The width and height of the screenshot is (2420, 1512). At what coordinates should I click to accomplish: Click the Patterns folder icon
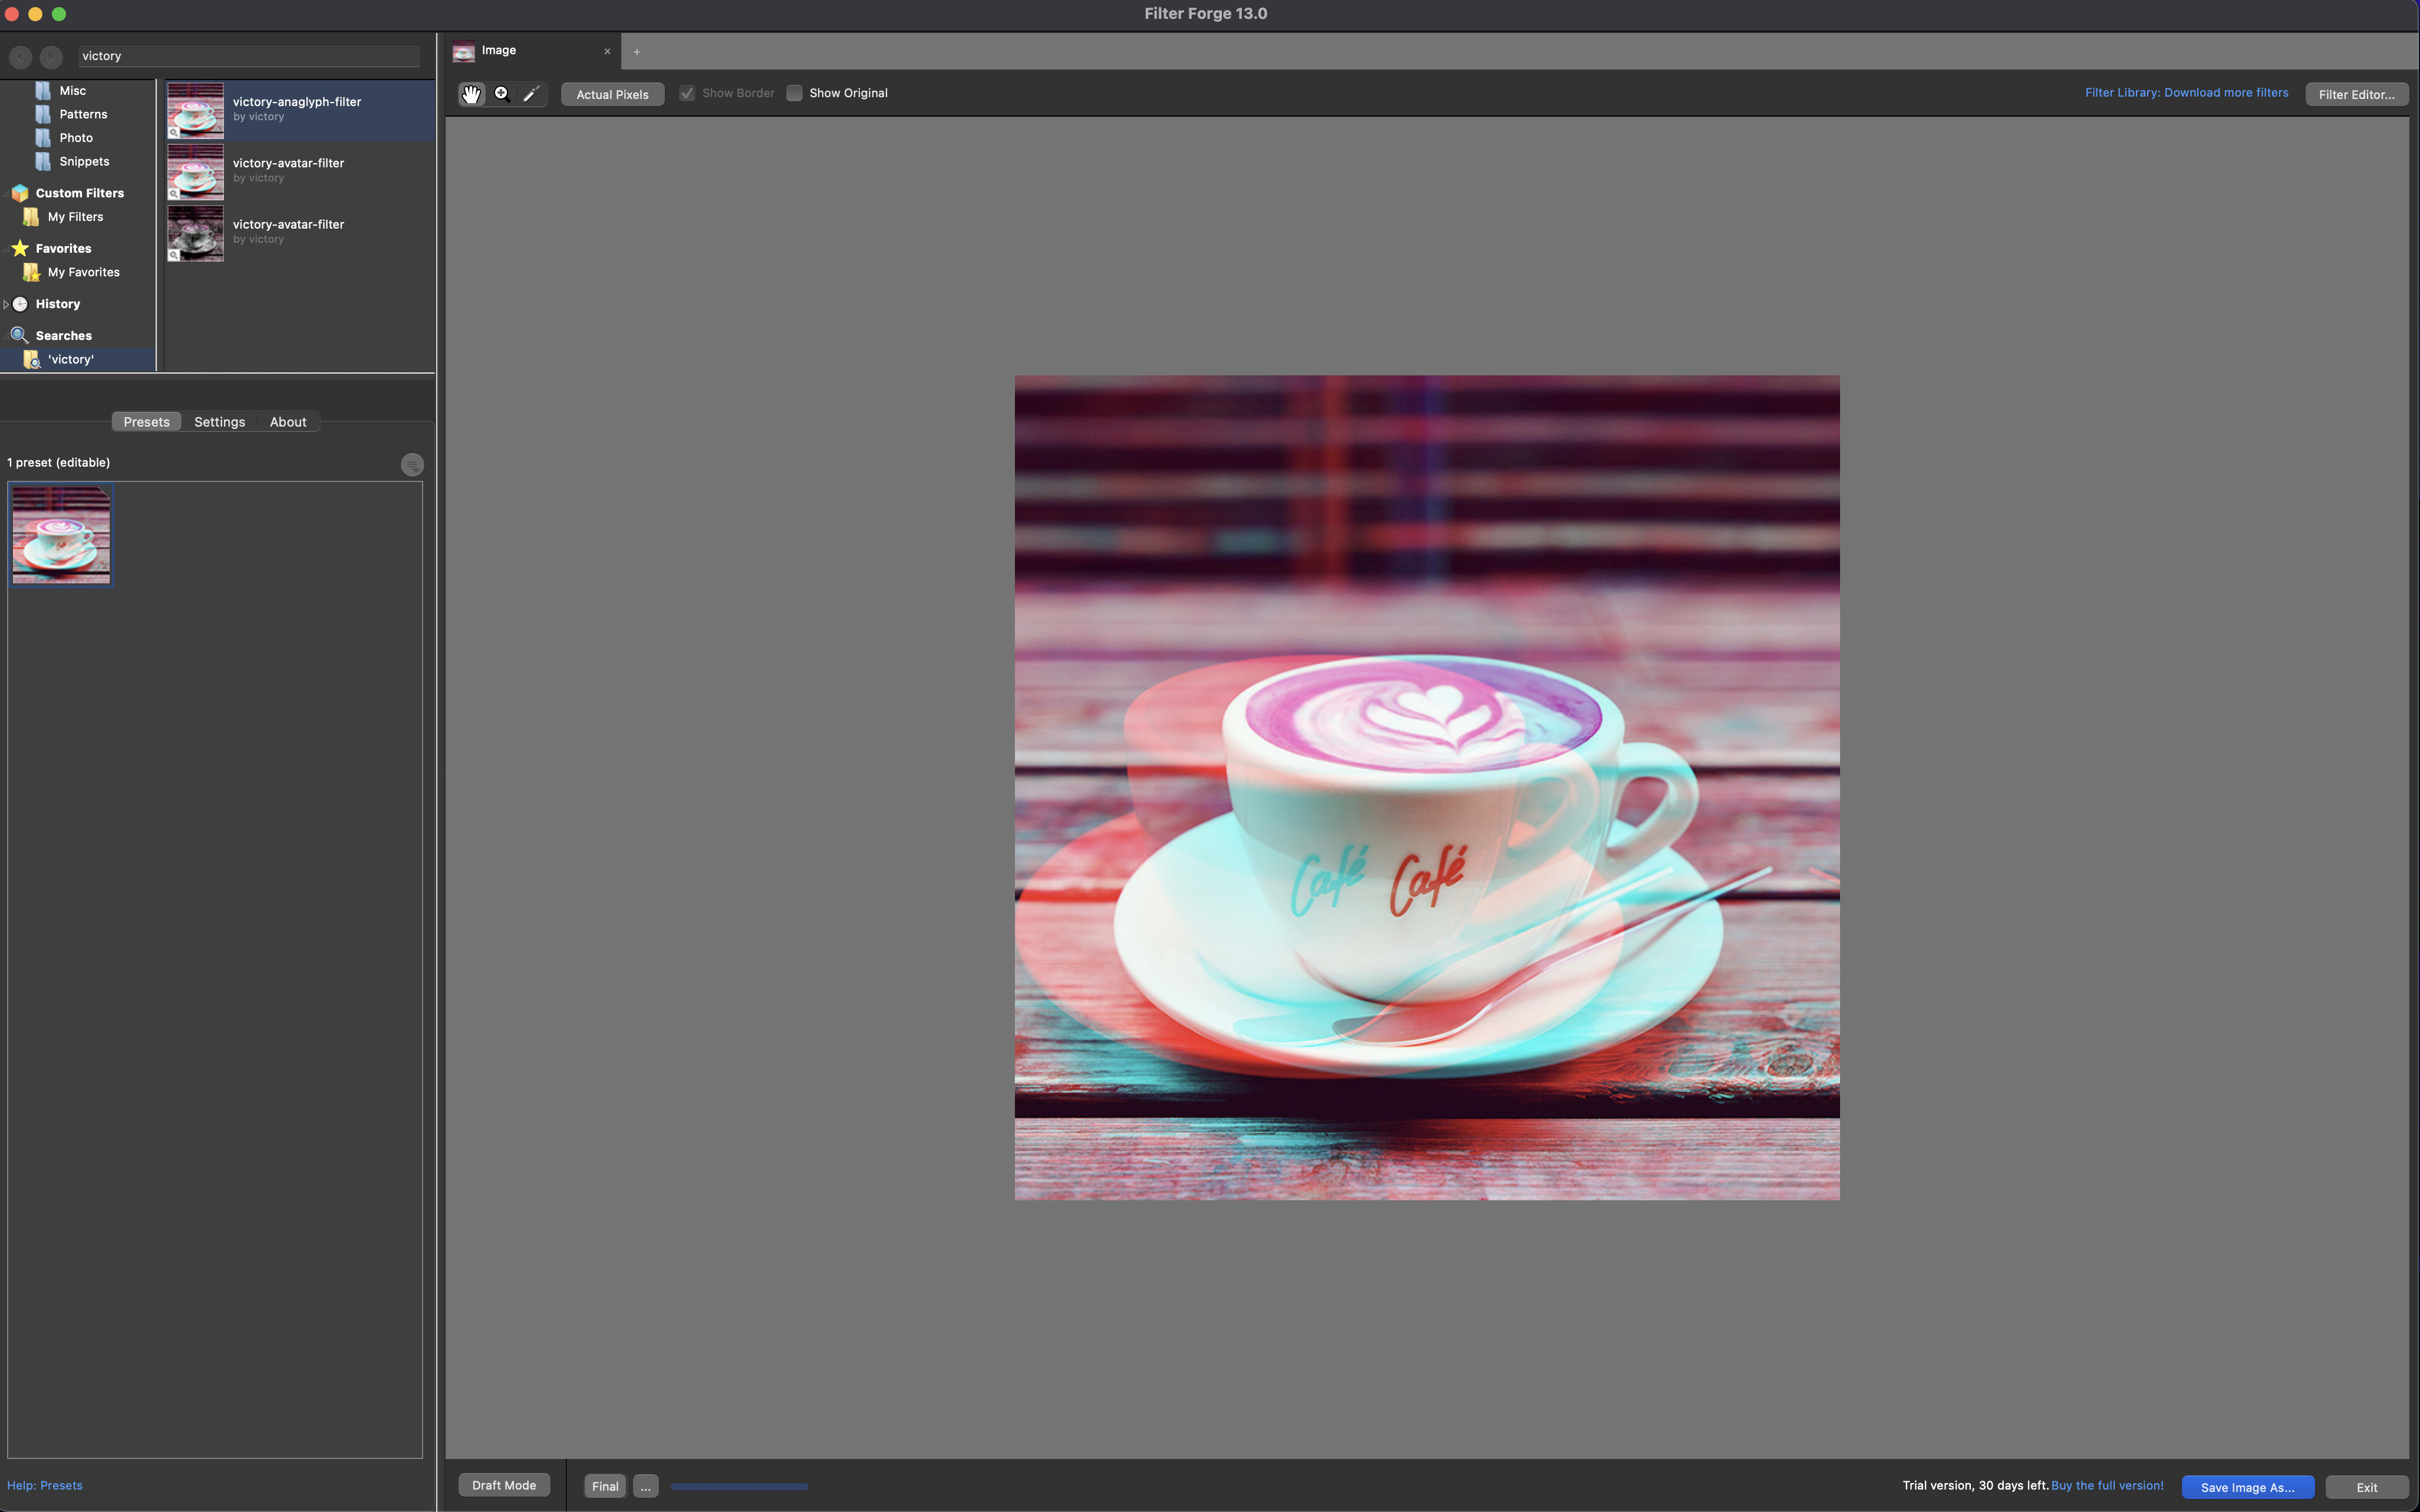(x=43, y=114)
